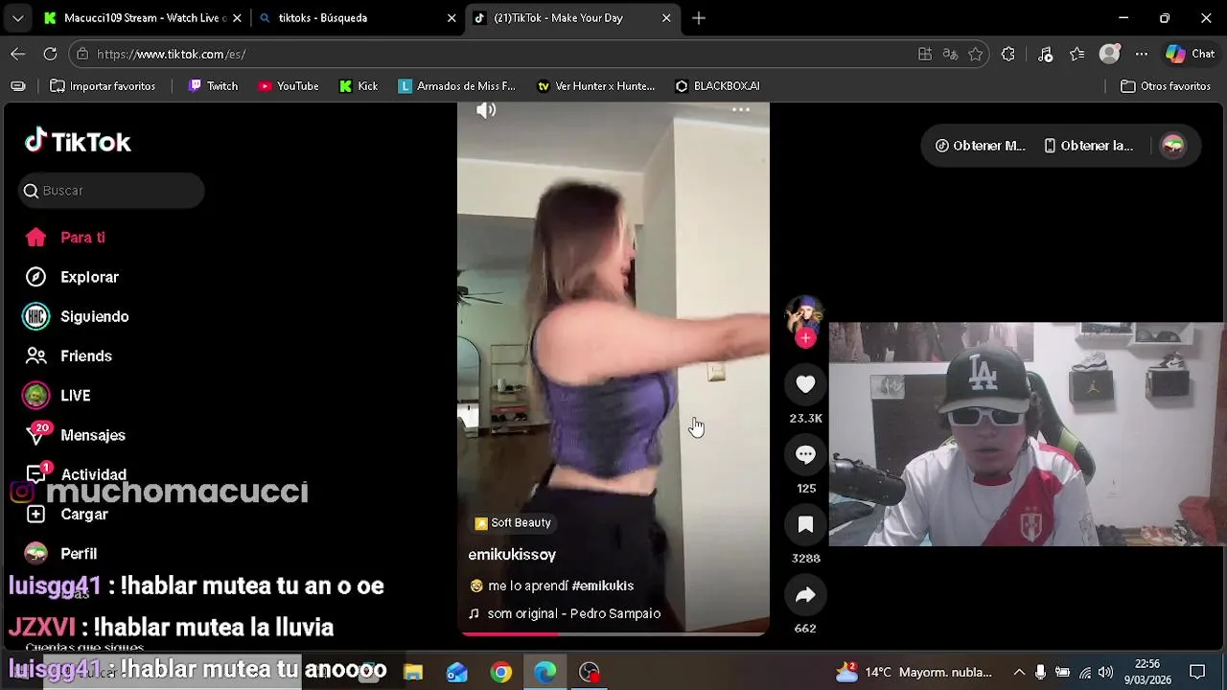The width and height of the screenshot is (1227, 690).
Task: Click the Soft Beauty effect tag
Action: pyautogui.click(x=513, y=523)
